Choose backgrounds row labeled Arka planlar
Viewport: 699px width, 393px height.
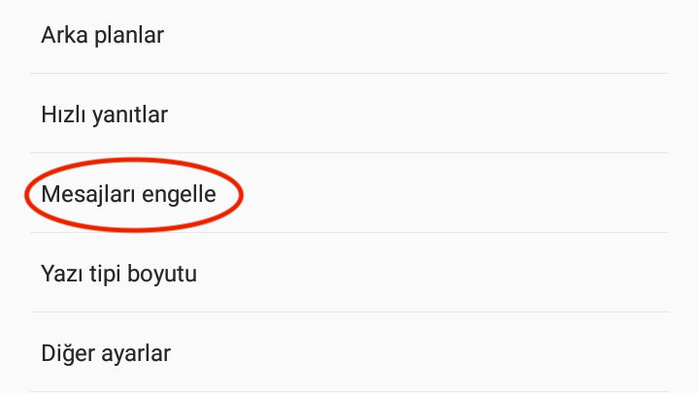pos(349,36)
